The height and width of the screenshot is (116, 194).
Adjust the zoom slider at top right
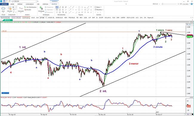click(163, 4)
